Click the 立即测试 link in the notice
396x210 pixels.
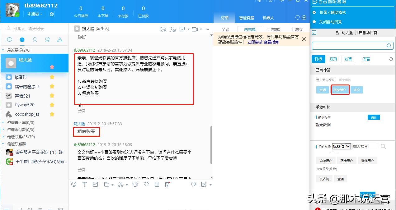coord(254,42)
